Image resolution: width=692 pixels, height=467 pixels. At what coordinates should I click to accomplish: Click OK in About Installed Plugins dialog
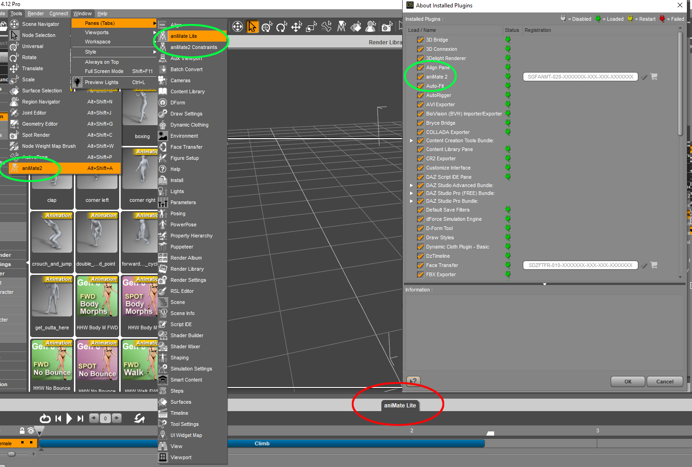[x=628, y=382]
